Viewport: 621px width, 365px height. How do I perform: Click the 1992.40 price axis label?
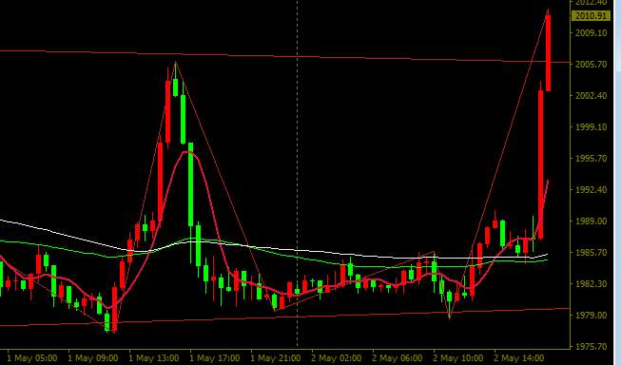[x=591, y=189]
